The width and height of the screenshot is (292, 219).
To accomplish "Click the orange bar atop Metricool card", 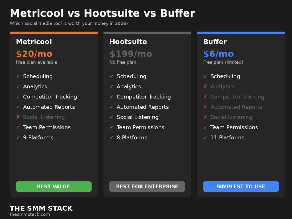I will [x=54, y=33].
